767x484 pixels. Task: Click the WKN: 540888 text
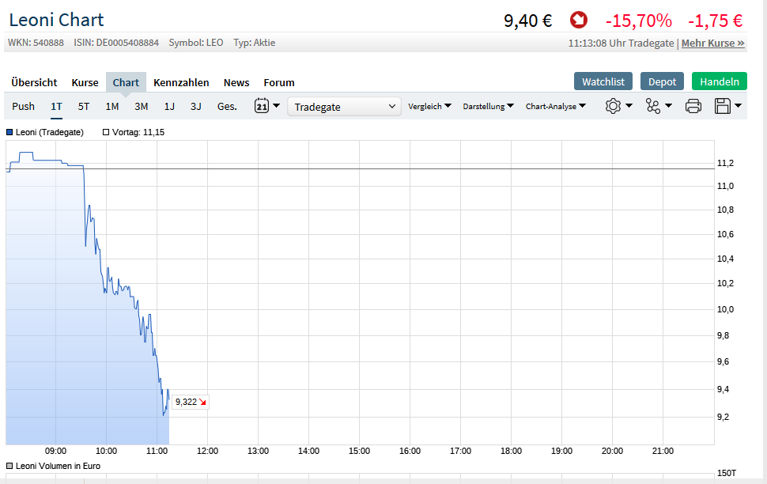36,43
